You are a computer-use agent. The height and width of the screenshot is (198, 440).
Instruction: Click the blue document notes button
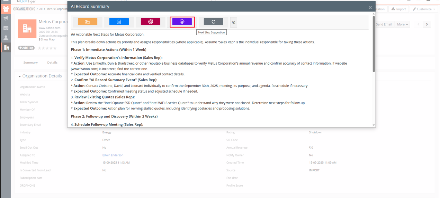(x=119, y=22)
